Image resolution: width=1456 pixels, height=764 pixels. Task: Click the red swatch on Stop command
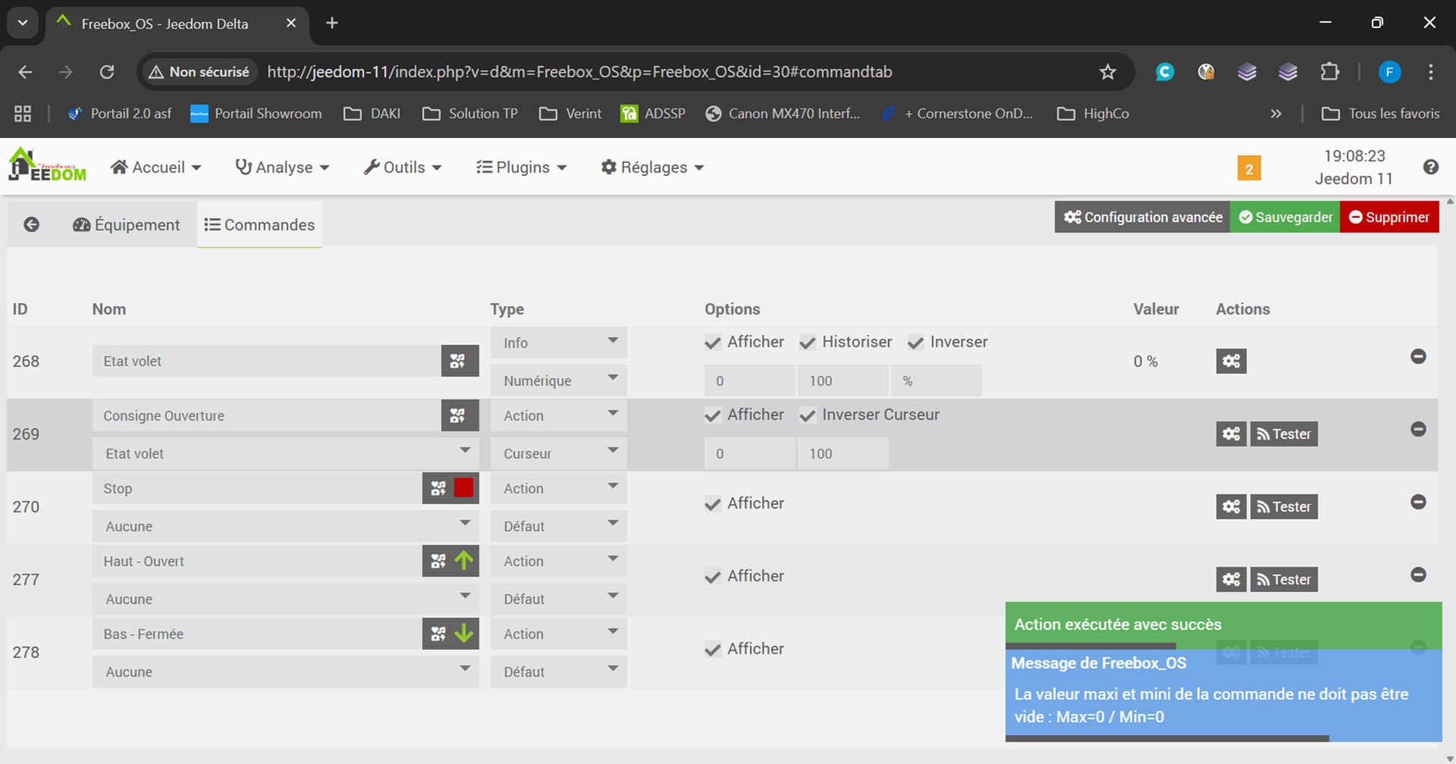click(x=463, y=488)
